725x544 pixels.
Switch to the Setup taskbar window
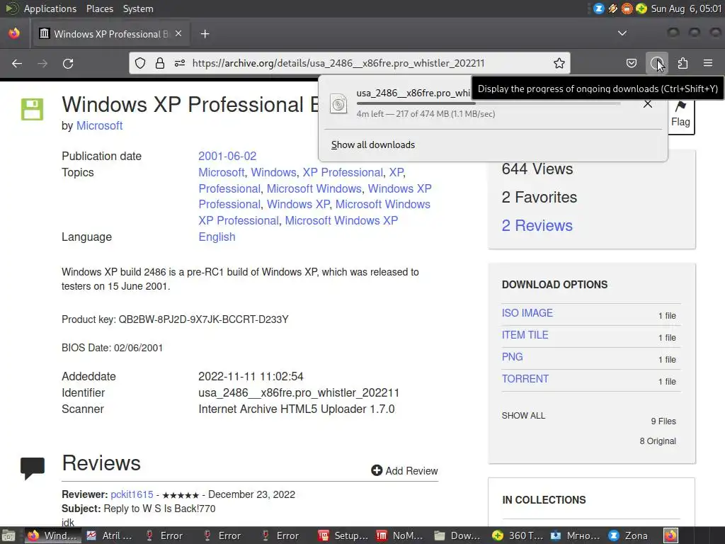tap(343, 535)
